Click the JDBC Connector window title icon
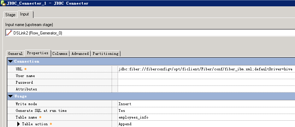 tap(3, 3)
